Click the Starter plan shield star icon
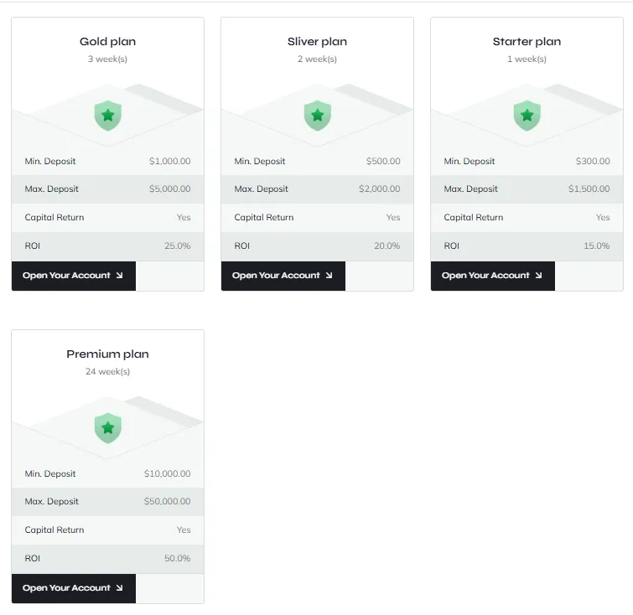Screen dimensions: 633x615 (527, 115)
